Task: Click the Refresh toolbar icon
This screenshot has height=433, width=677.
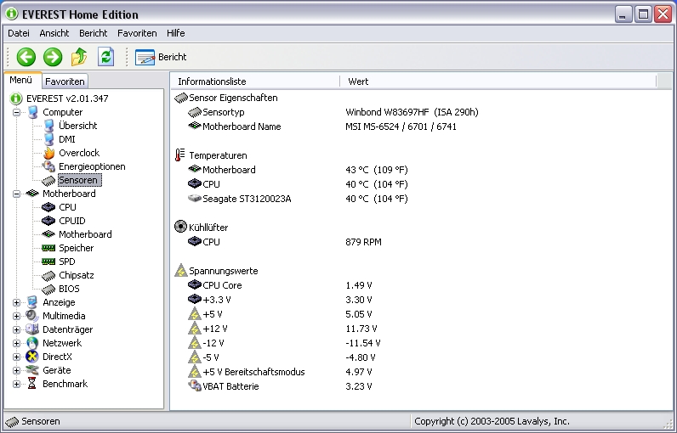Action: (105, 57)
